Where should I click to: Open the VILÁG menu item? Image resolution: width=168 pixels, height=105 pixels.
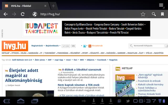24,53
